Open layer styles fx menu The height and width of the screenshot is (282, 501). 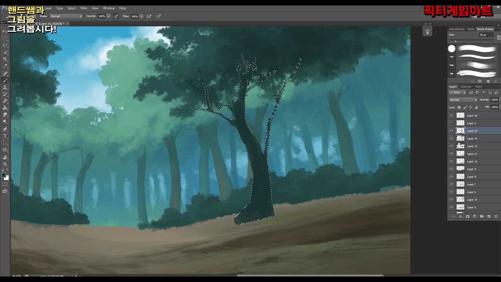point(461,216)
